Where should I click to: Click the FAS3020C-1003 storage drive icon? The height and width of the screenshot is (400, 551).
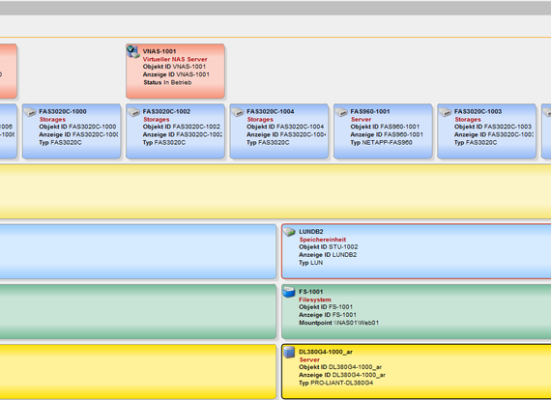445,112
